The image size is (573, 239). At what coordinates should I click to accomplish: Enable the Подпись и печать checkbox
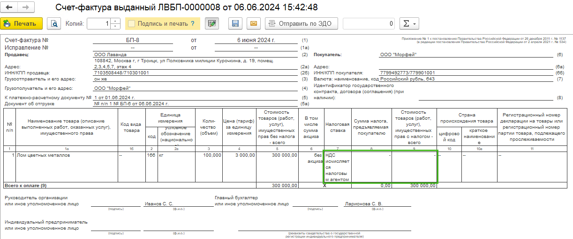(x=132, y=23)
